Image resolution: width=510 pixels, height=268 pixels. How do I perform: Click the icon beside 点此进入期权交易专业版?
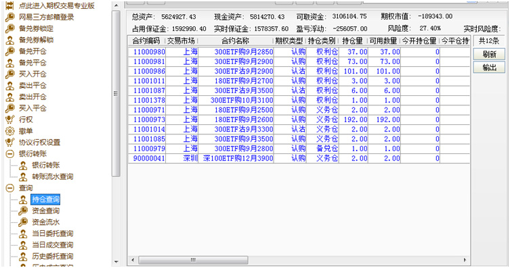pos(10,5)
